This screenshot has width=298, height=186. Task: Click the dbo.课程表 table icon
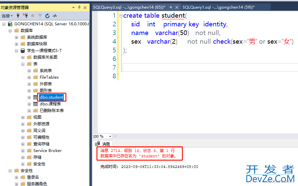[35, 104]
